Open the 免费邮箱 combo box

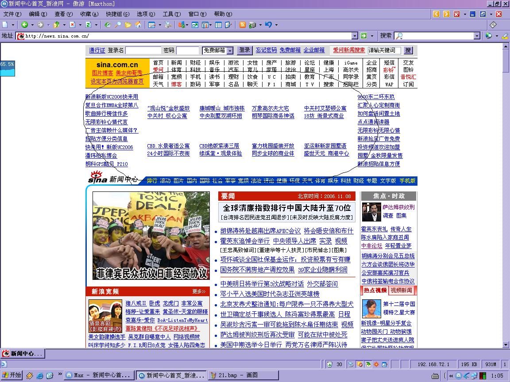(x=218, y=50)
